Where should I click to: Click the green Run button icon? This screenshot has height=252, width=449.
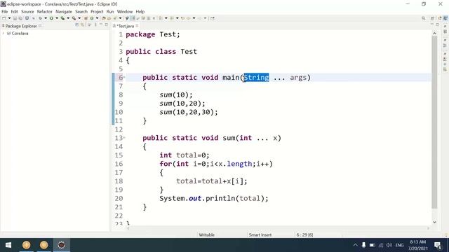(51, 18)
